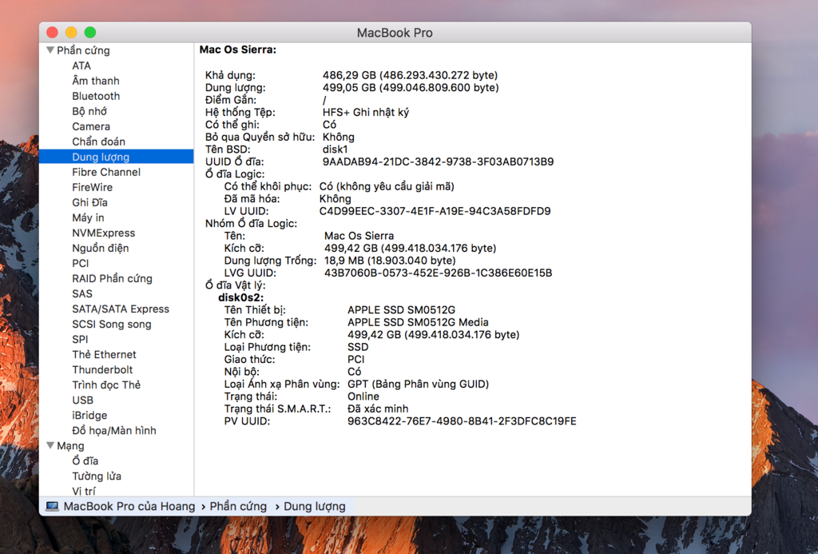This screenshot has height=554, width=818.
Task: Collapse the Phần cứng section triangle
Action: pos(50,50)
